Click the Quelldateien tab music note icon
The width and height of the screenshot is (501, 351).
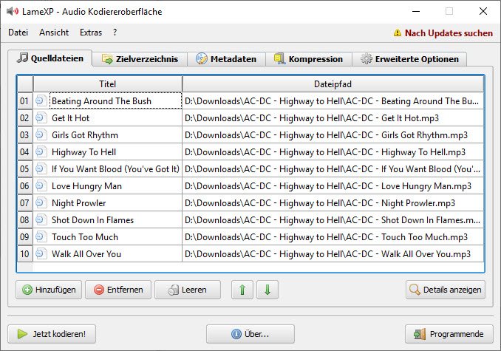22,58
